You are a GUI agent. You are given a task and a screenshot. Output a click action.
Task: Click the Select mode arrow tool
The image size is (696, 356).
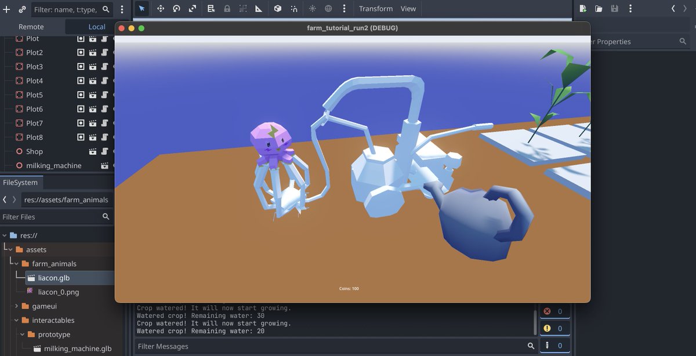tap(142, 9)
